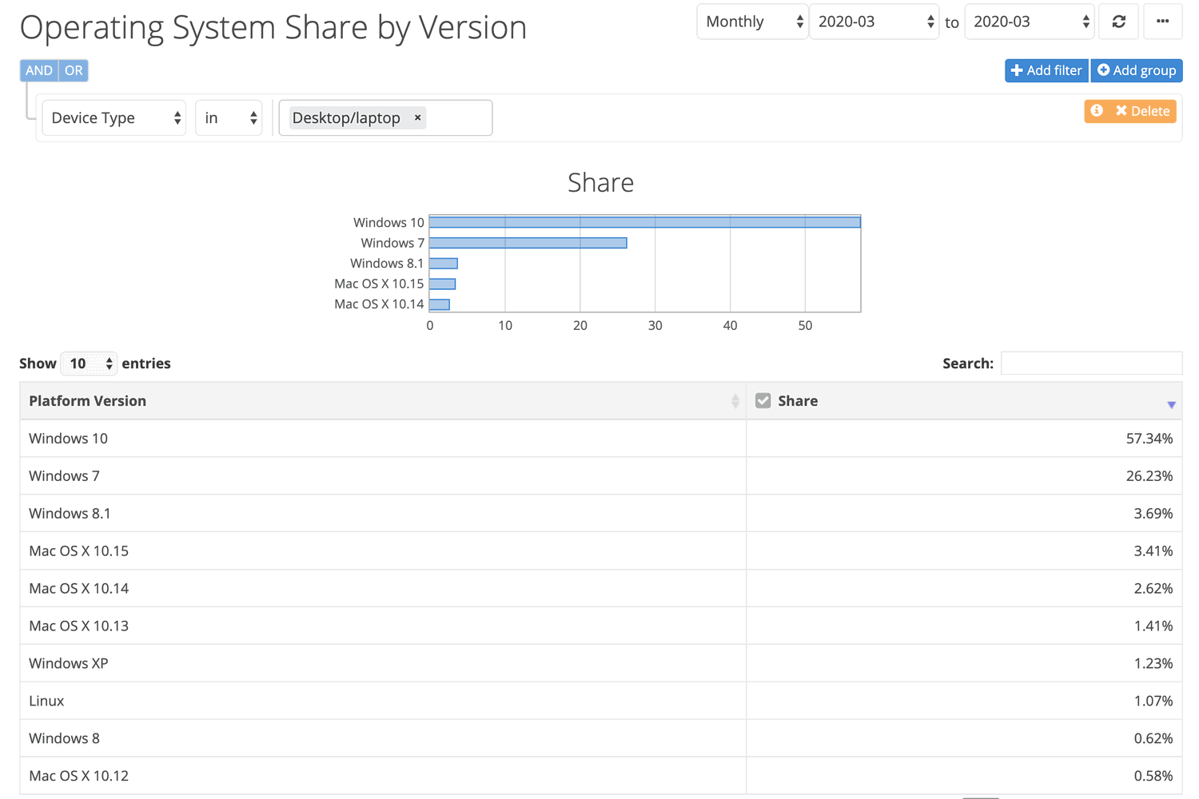Click Add group

click(x=1136, y=70)
